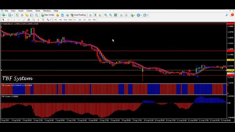This screenshot has height=132, width=235.
Task: Toggle the Market Watch panel
Action: (17, 15)
